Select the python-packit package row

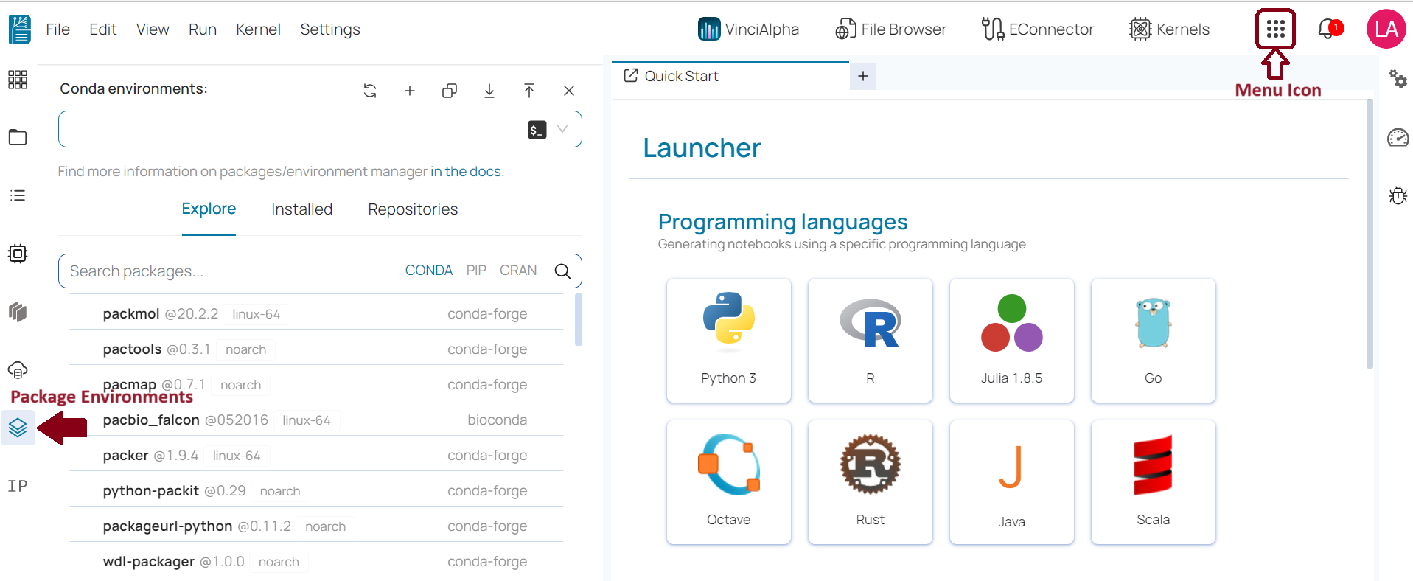coord(316,490)
